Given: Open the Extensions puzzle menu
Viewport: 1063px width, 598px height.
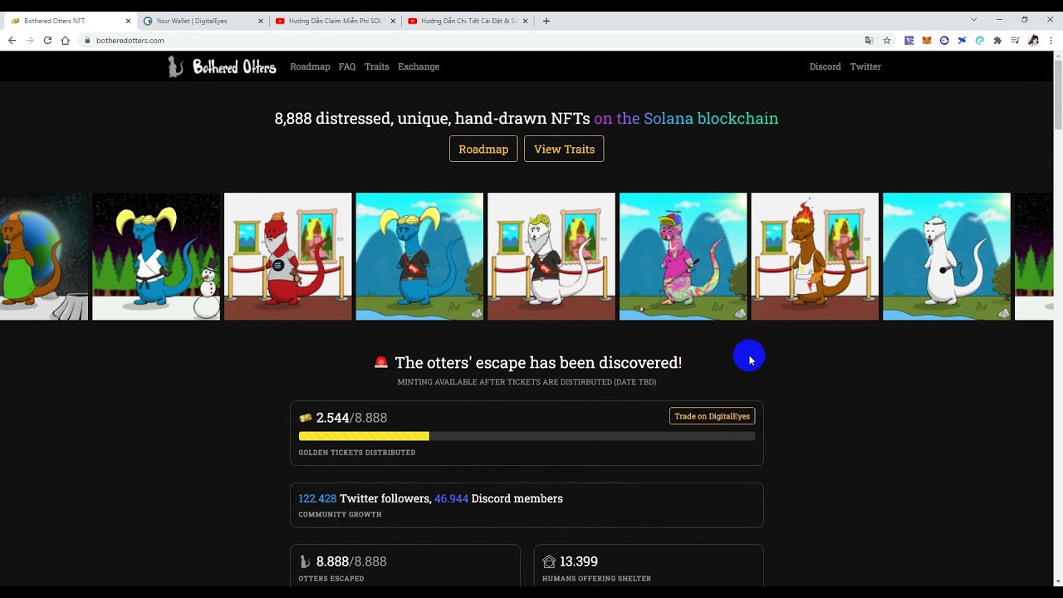Looking at the screenshot, I should [x=997, y=40].
